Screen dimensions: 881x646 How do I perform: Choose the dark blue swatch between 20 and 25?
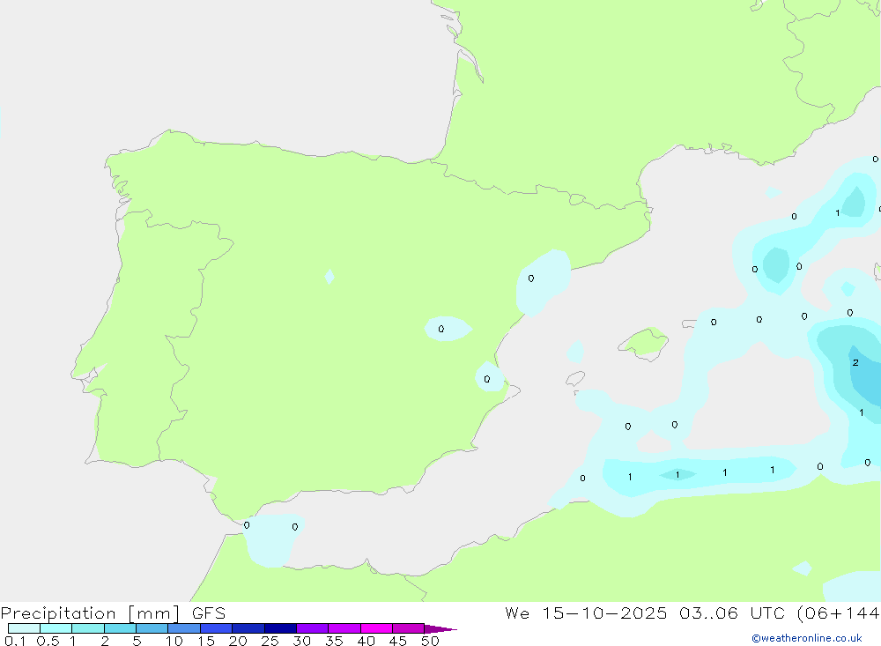pyautogui.click(x=248, y=628)
